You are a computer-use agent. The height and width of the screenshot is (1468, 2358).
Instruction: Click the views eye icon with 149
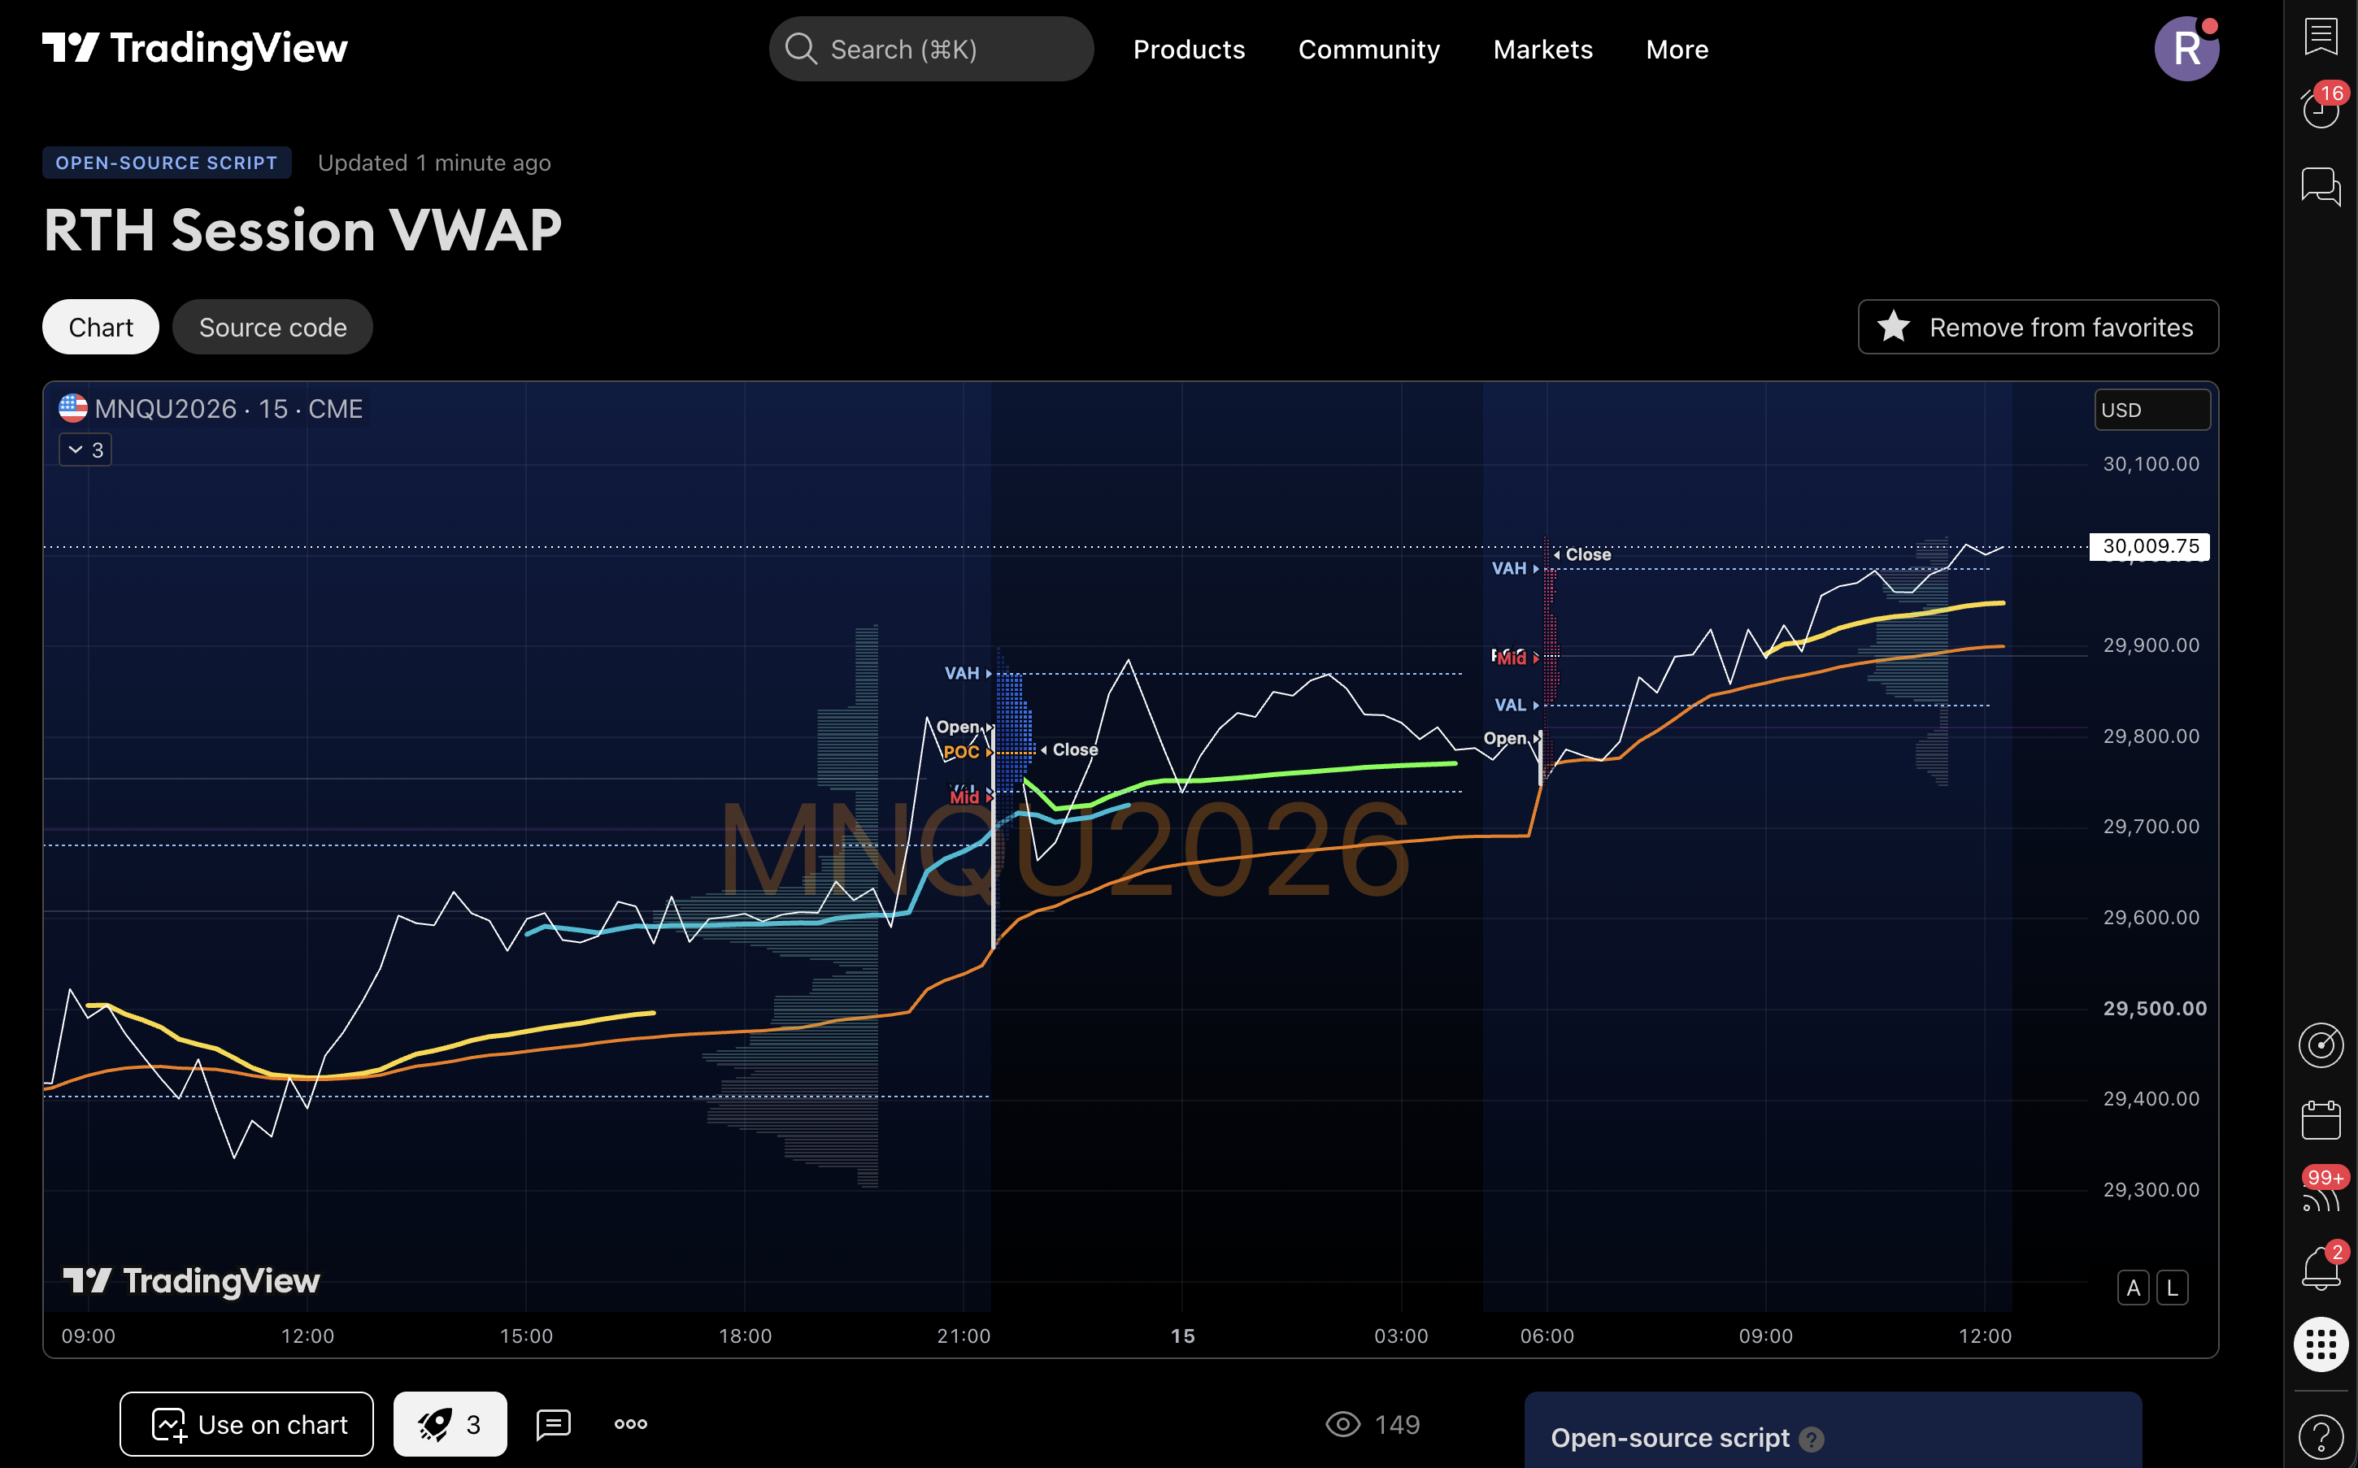1342,1424
